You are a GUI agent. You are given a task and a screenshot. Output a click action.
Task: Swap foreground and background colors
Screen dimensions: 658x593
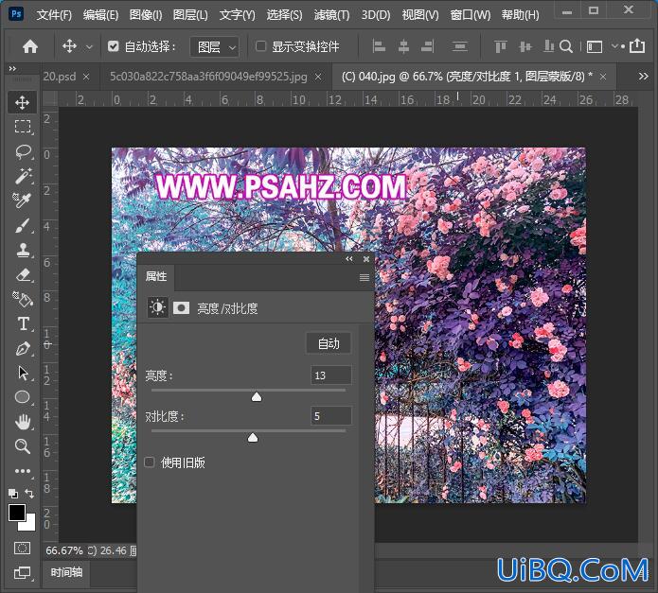[x=29, y=494]
